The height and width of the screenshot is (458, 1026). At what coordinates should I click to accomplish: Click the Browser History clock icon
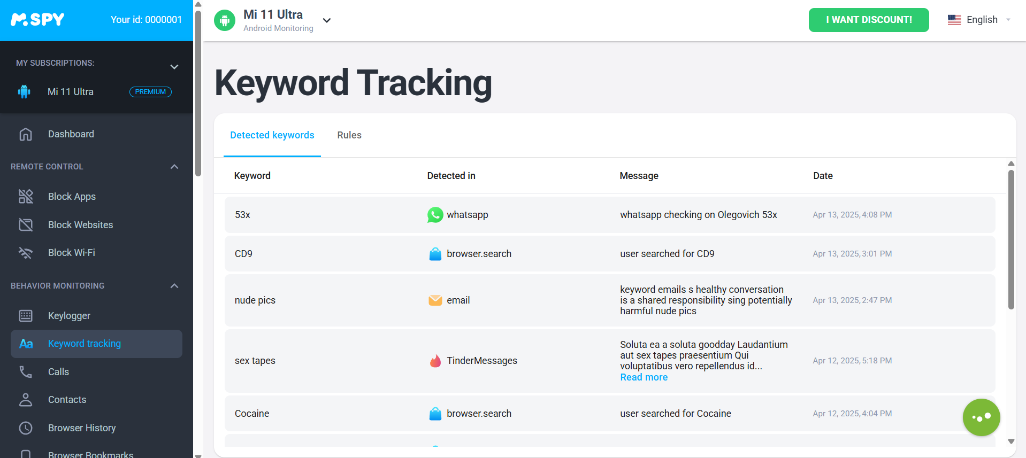[x=26, y=428]
